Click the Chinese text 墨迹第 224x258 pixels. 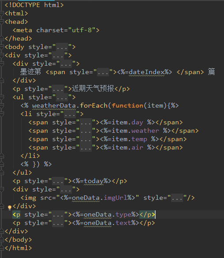30,72
